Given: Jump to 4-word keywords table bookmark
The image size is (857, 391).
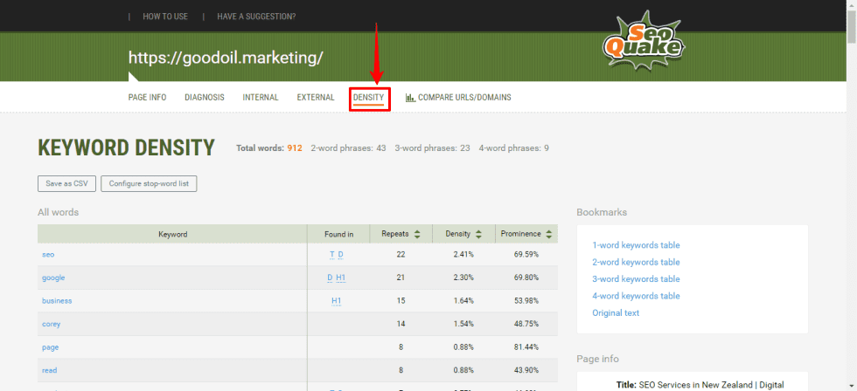Looking at the screenshot, I should pos(637,296).
